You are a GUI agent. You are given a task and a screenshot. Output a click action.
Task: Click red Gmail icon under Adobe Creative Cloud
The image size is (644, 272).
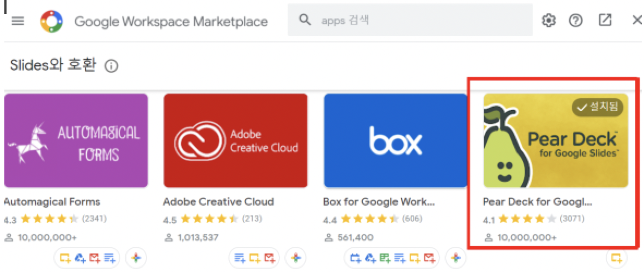[x=269, y=258]
